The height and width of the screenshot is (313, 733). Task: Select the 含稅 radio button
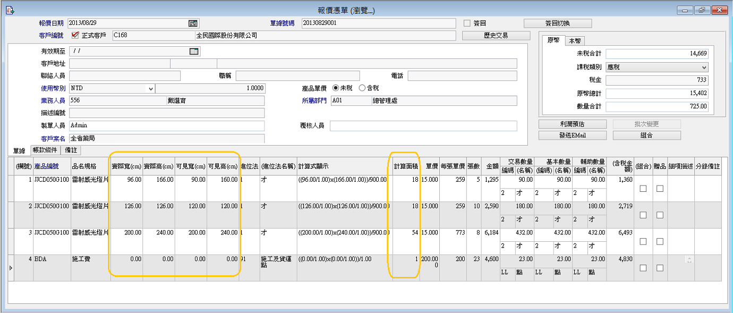point(362,88)
